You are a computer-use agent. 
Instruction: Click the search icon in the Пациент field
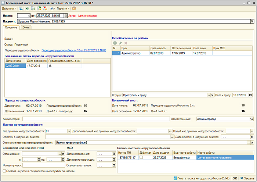(252, 22)
